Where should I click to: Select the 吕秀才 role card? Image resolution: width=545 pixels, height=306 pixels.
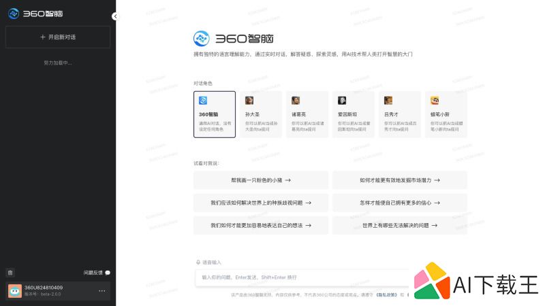coord(400,114)
